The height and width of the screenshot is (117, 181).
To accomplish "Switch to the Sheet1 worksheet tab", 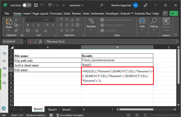I will (x=52, y=109).
